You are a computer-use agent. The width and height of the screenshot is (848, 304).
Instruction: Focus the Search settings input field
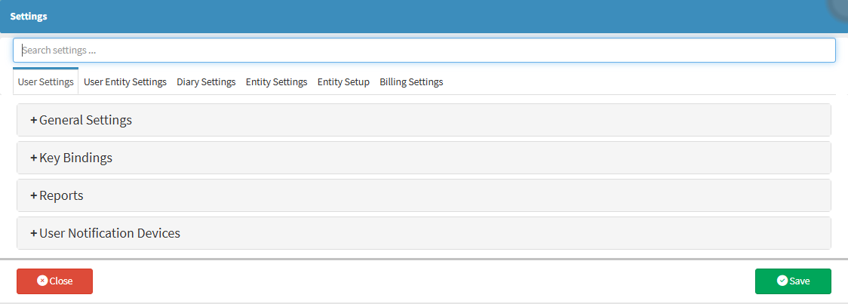point(424,51)
